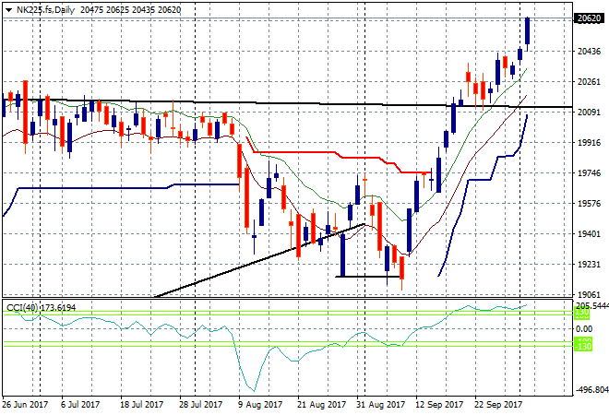The height and width of the screenshot is (415, 609).
Task: Select the 19061 price axis label
Action: click(590, 295)
